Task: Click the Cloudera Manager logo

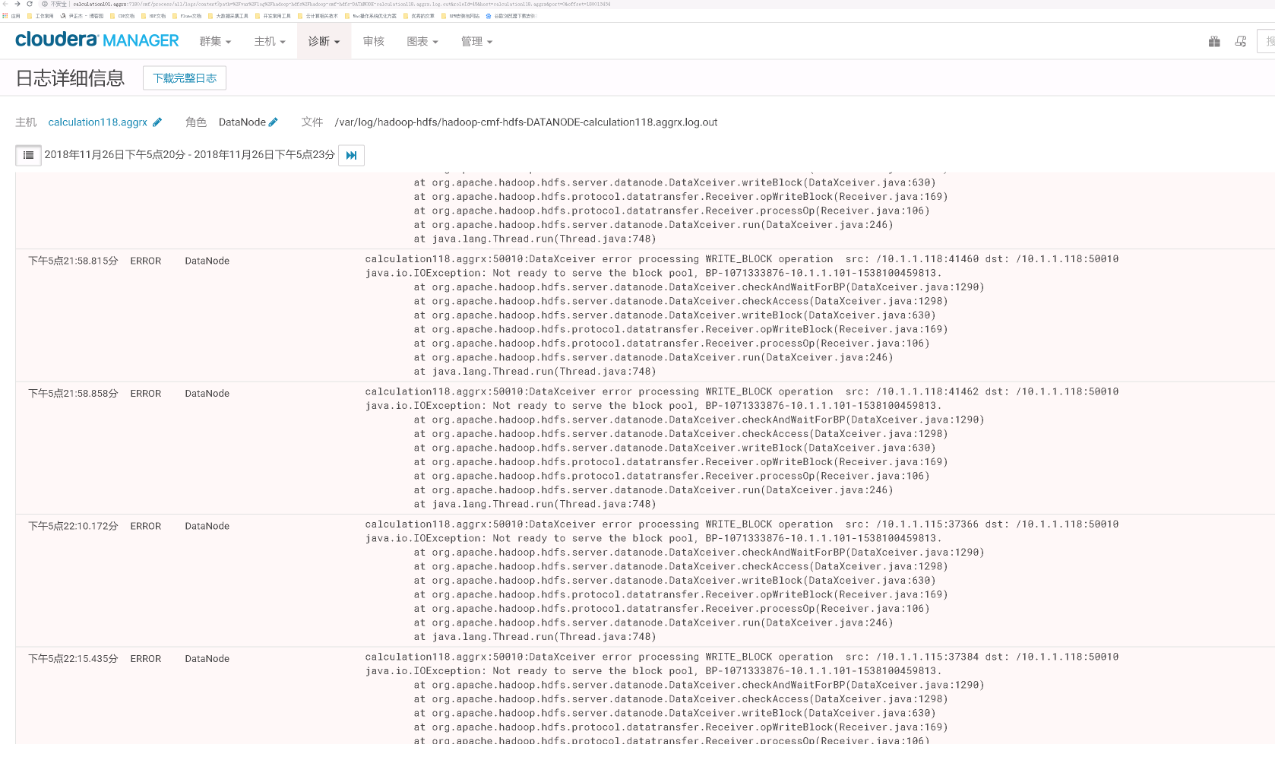Action: pos(96,40)
